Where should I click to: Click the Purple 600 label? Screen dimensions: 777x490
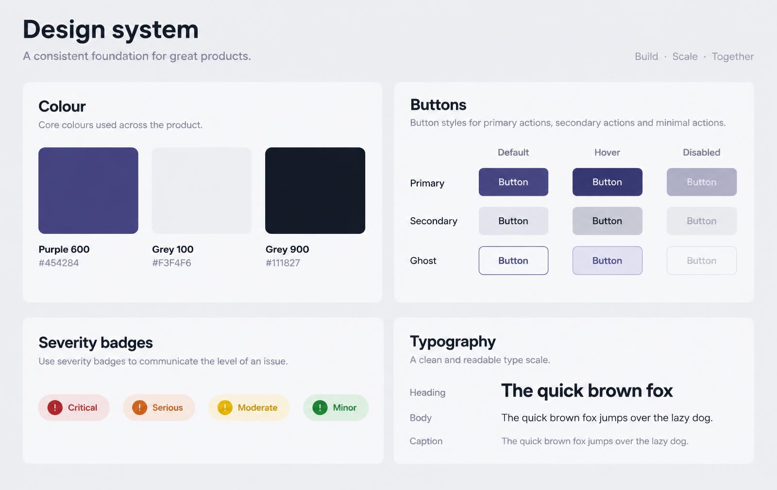click(64, 249)
